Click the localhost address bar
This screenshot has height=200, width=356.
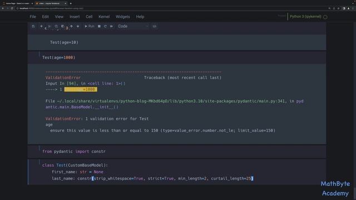170,8
